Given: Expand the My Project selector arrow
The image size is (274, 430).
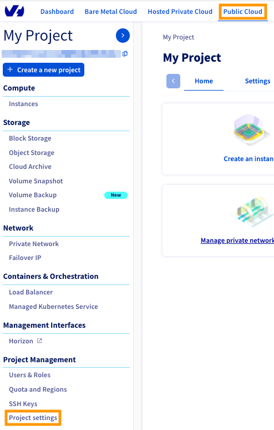Looking at the screenshot, I should (x=123, y=36).
